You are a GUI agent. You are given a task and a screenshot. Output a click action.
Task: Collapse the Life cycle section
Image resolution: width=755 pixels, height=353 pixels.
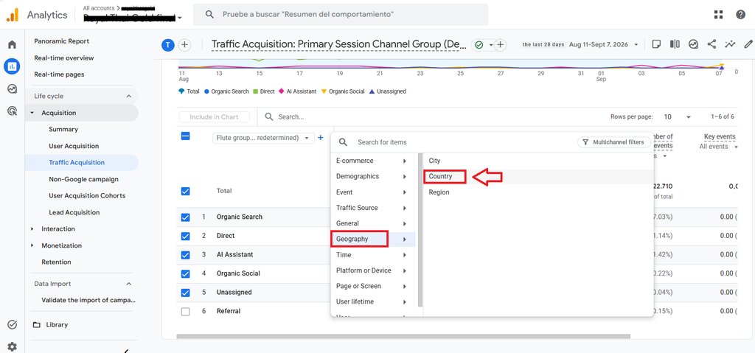(x=128, y=97)
